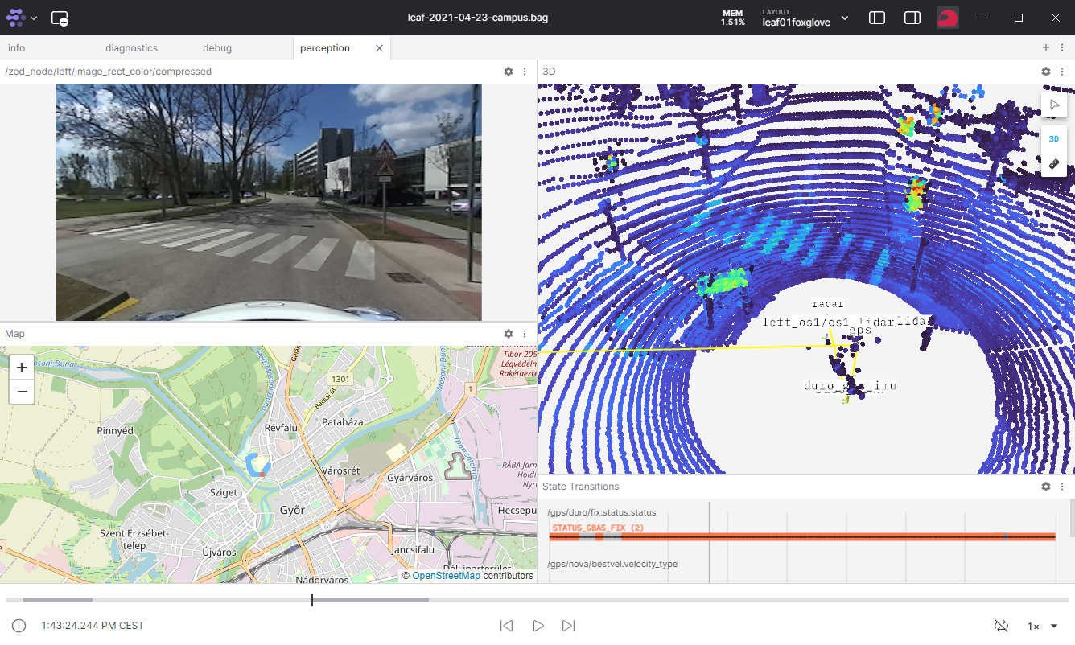
Task: Click the /gps/nova/bestvel.velocity_type topic label
Action: [x=612, y=564]
